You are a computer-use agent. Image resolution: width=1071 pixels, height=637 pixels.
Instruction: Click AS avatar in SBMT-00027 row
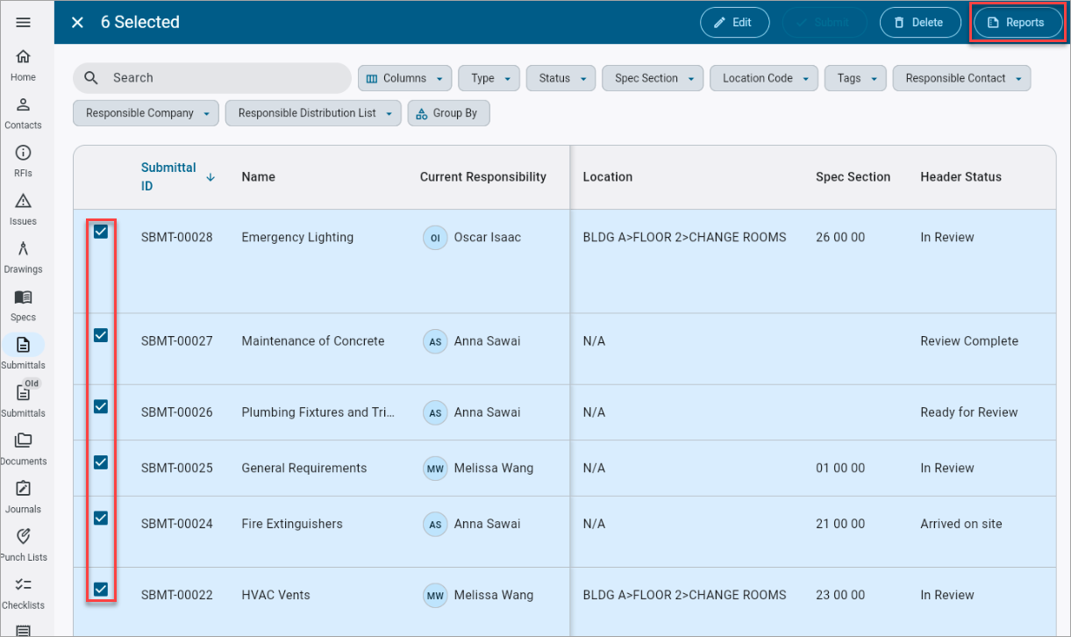(x=435, y=341)
